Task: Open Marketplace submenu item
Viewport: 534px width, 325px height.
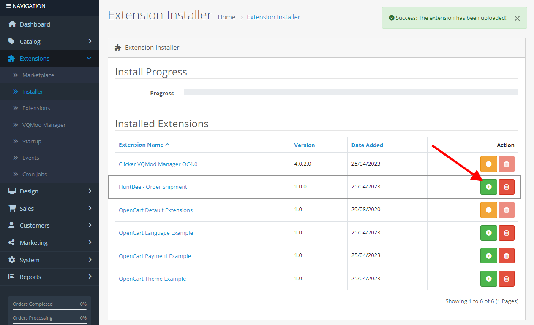Action: [38, 75]
